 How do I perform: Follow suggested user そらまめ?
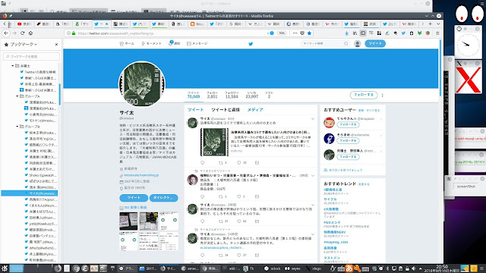(348, 141)
